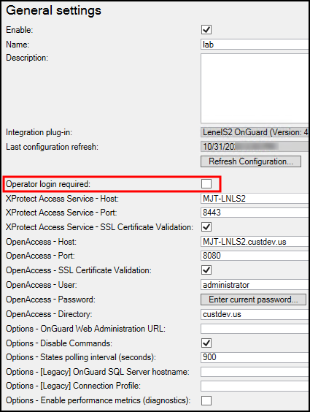Click the Legacy Connection Profile field
This screenshot has height=412, width=310.
coord(255,386)
